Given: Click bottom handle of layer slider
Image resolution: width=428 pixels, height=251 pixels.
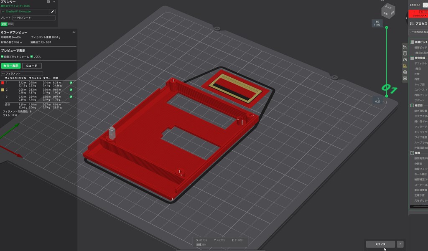Looking at the screenshot, I should coord(387,96).
